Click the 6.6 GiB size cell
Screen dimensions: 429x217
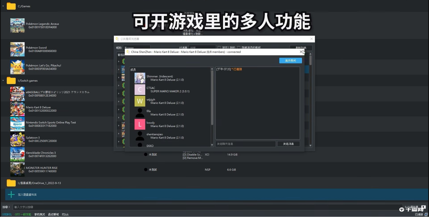pos(232,170)
